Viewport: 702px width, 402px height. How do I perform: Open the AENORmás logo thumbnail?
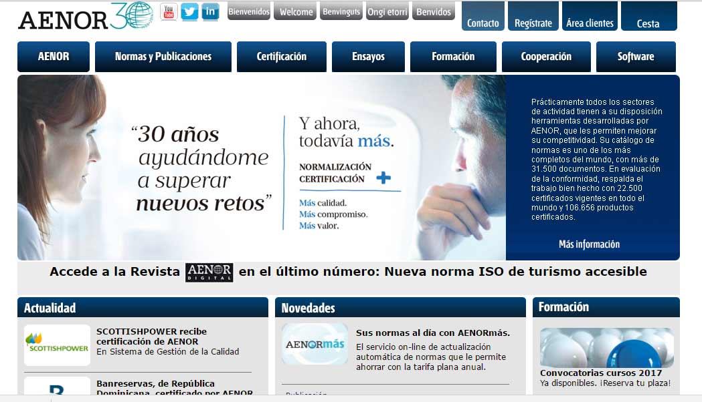click(x=315, y=345)
